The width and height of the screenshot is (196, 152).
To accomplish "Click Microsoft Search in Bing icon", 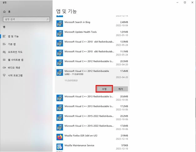I will [x=59, y=23].
